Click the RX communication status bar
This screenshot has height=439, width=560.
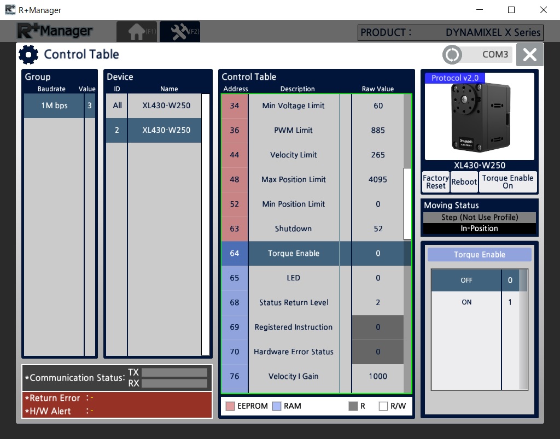[x=174, y=383]
